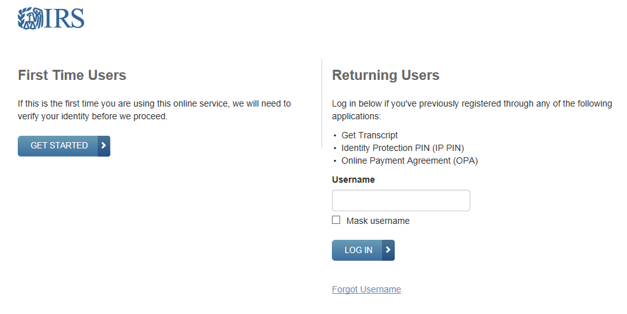Image resolution: width=627 pixels, height=314 pixels.
Task: Click the bullet before Get Transcript
Action: click(335, 136)
